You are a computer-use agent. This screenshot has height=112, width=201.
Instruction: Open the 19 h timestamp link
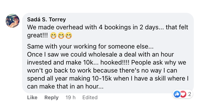(70, 98)
